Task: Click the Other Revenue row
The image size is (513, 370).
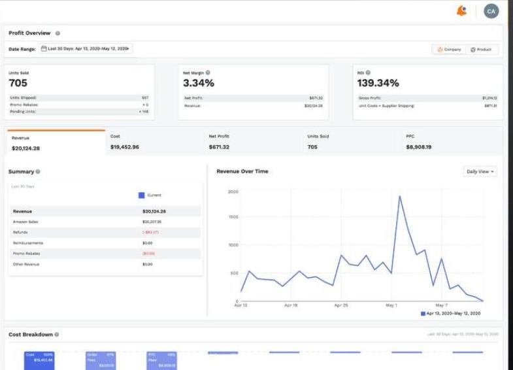Action: (105, 264)
